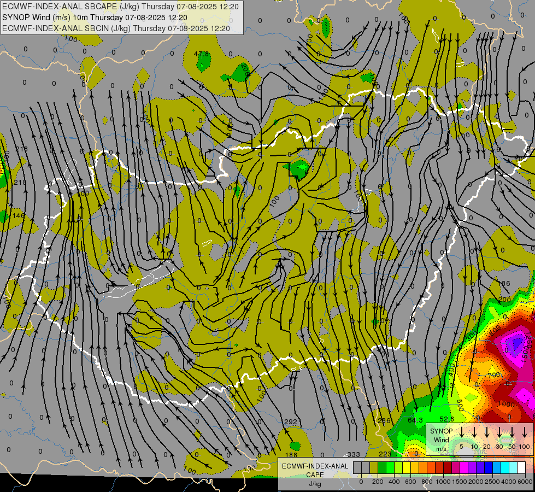Click the 188 value on the map
The height and width of the screenshot is (492, 535).
point(291,455)
